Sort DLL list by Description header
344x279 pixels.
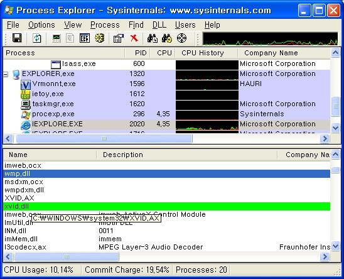186,155
